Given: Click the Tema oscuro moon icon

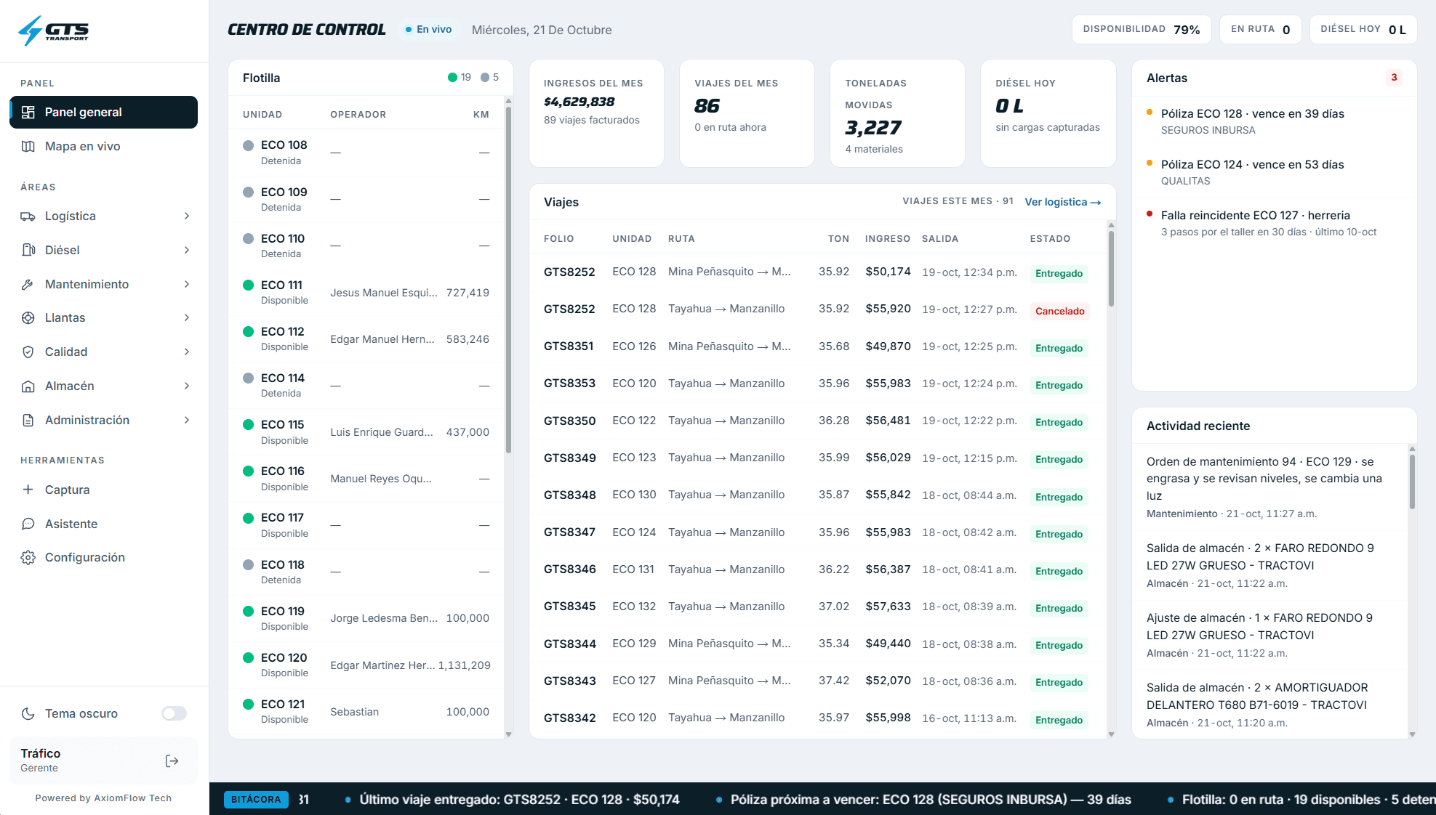Looking at the screenshot, I should coord(28,713).
